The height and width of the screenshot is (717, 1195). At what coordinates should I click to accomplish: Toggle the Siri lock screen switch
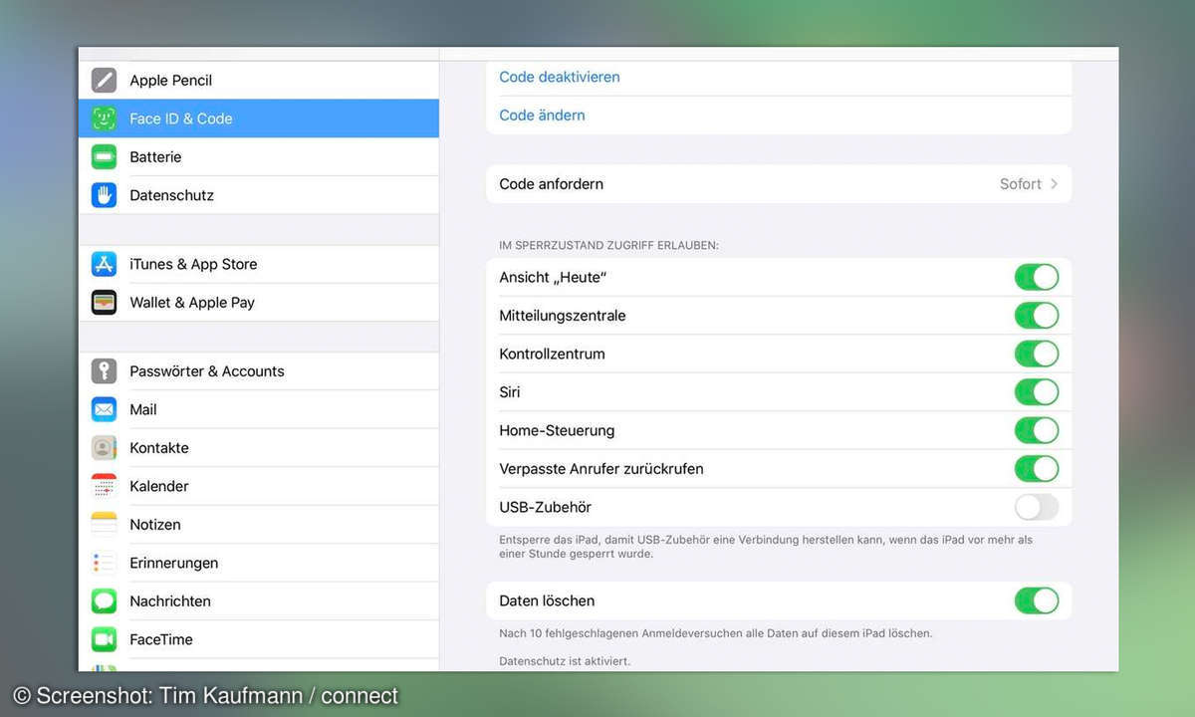pos(1037,392)
